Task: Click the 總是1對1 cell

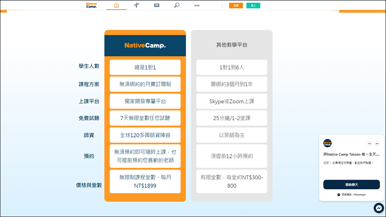Action: coord(145,67)
